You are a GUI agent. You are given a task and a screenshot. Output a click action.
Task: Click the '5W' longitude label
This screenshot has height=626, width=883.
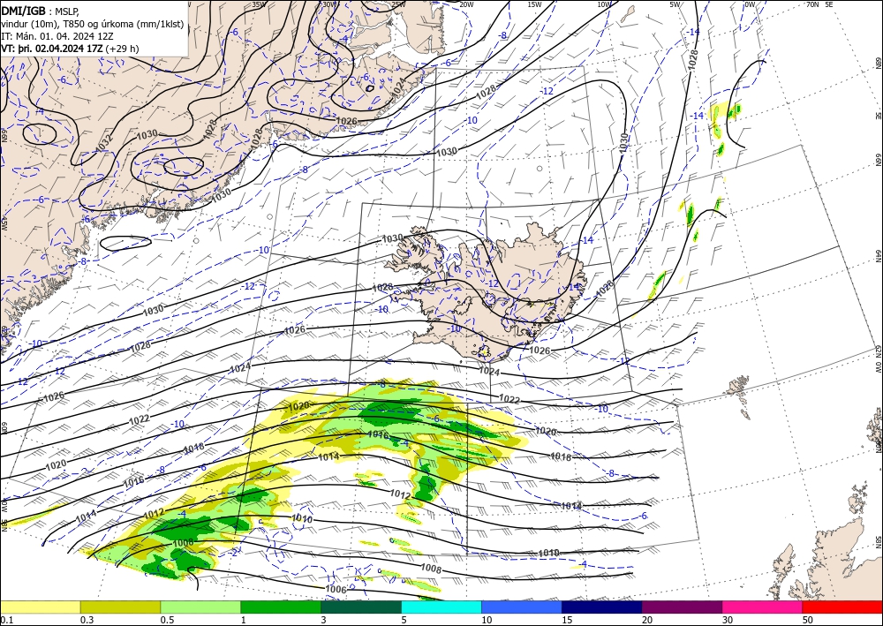[x=675, y=4]
